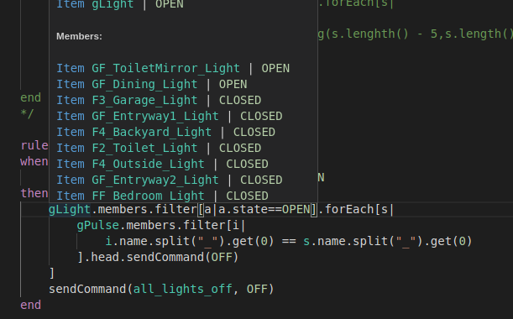Select F3_Garage_Light member line
Viewport: 513px width, 319px height.
(159, 101)
